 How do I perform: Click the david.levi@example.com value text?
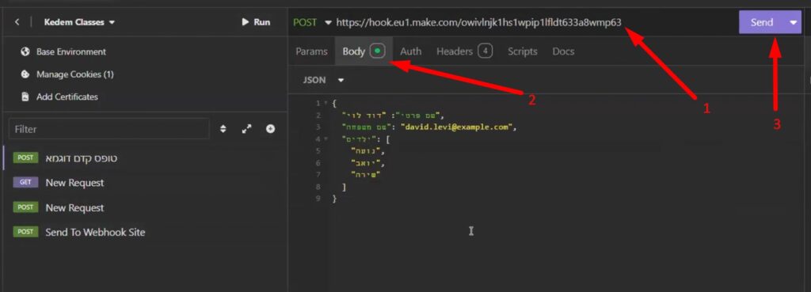tap(458, 127)
